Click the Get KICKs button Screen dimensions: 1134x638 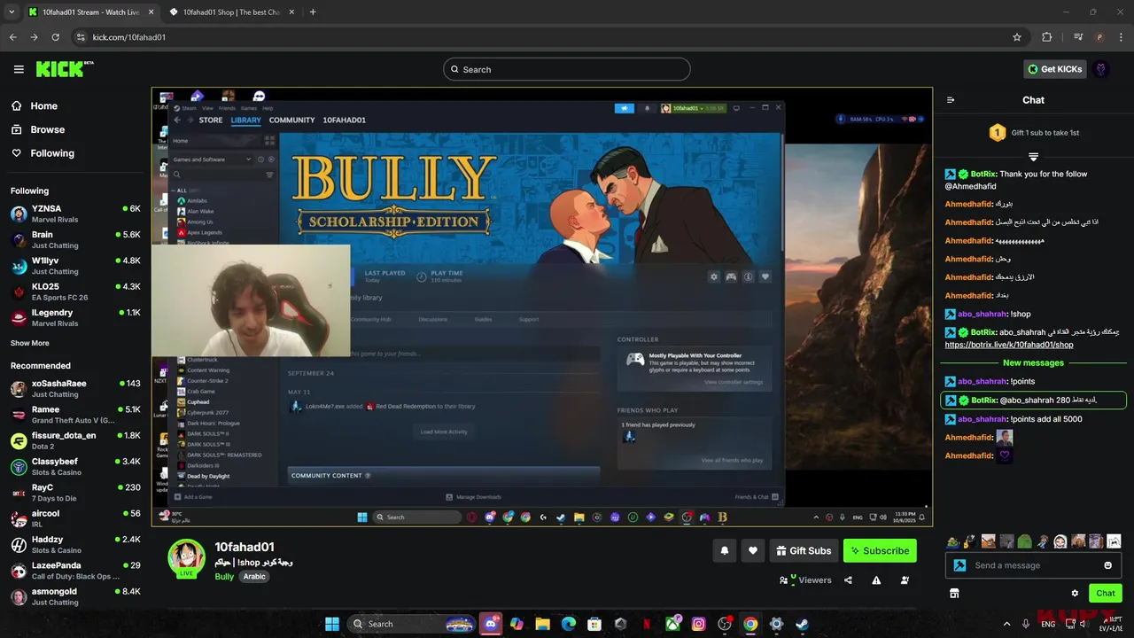coord(1054,69)
